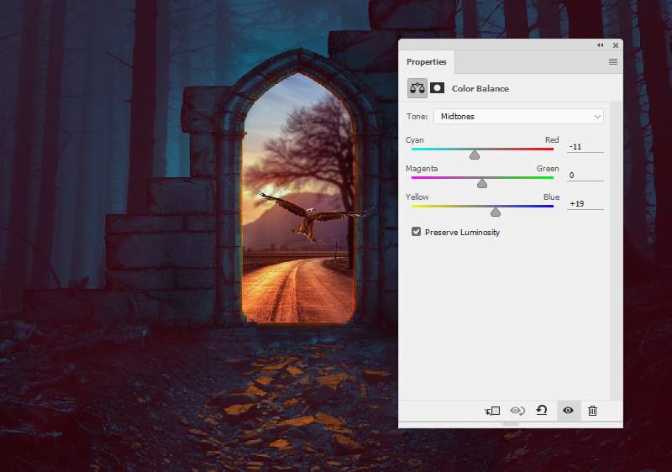
Task: Open the Tone dropdown showing Midtones
Action: point(517,117)
